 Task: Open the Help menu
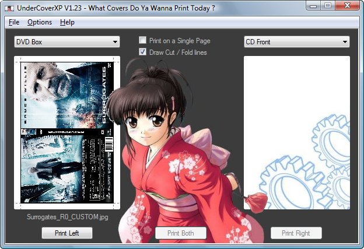pos(67,22)
